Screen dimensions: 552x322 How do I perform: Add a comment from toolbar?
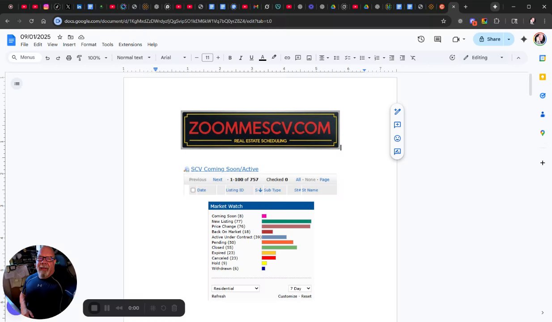pos(298,58)
